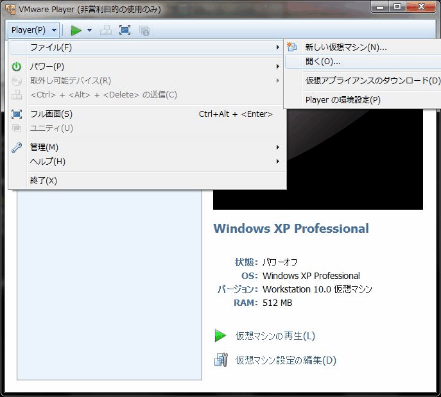Click the green power icon beside パワー(P)
The width and height of the screenshot is (441, 397).
(x=17, y=67)
